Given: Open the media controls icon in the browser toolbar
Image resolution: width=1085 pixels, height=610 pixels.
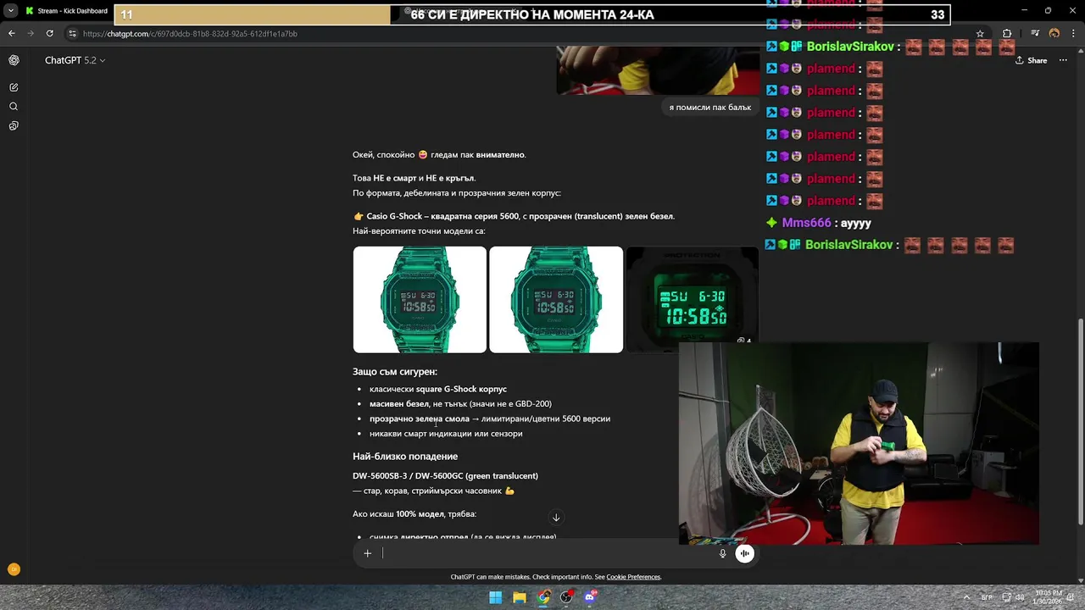Looking at the screenshot, I should (x=1036, y=34).
